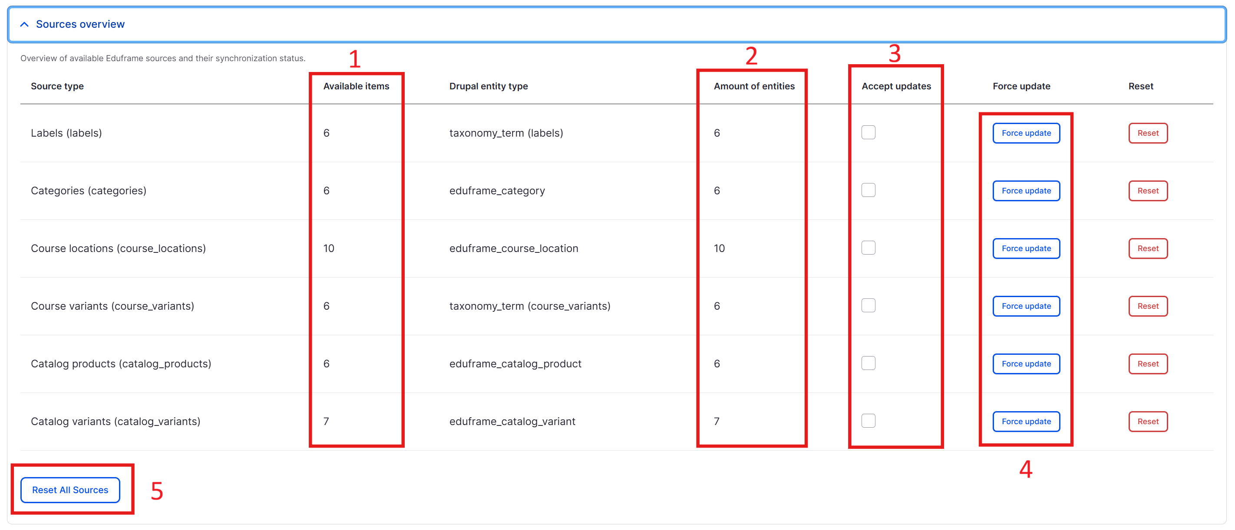Reset the Course variants source
The image size is (1235, 530).
1148,306
